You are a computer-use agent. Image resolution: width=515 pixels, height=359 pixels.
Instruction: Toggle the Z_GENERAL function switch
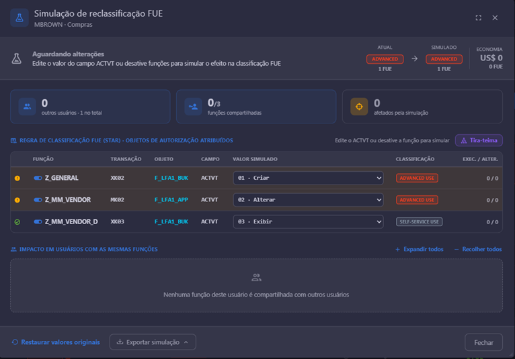click(38, 178)
